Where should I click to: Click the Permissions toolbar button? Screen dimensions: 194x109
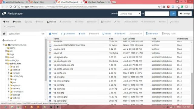click(x=148, y=21)
